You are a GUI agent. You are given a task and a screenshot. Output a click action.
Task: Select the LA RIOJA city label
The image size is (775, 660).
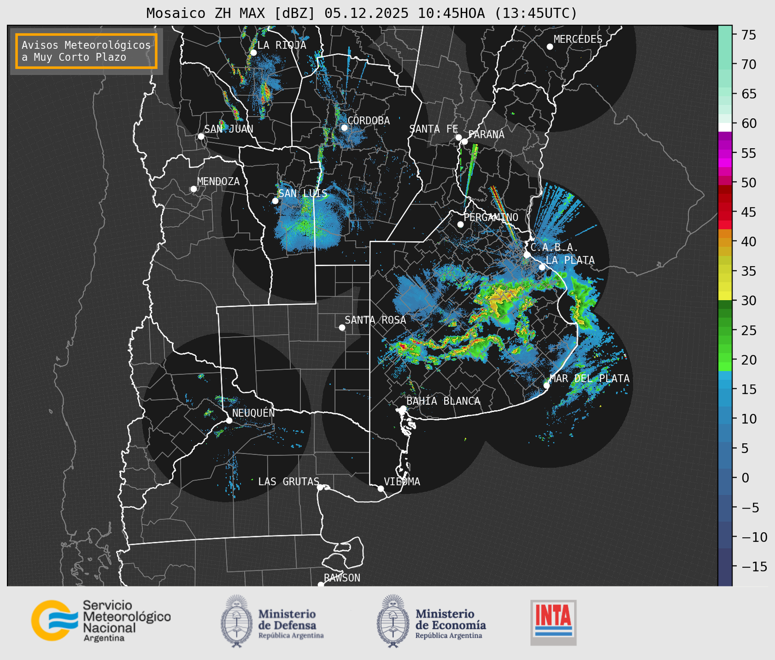282,45
